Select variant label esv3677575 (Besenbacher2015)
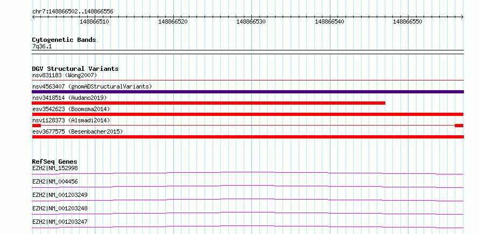Viewport: 479px width, 234px height. (78, 131)
